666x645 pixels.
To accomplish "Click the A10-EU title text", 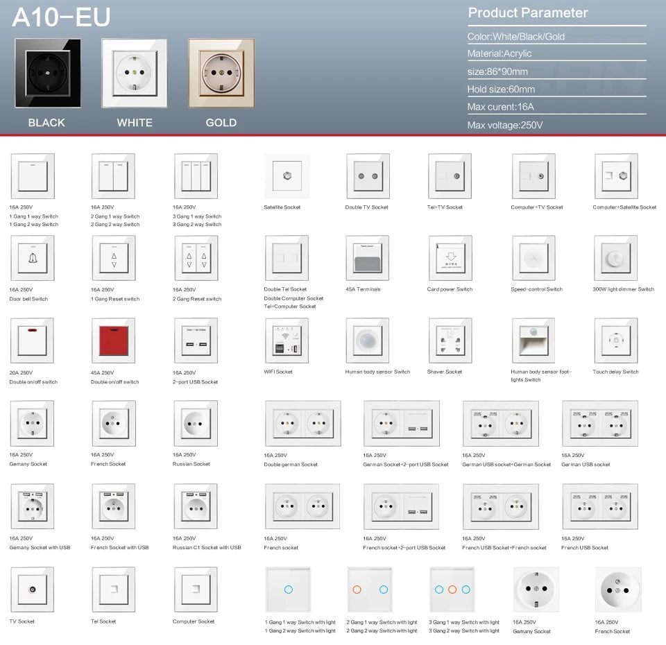I will pos(61,17).
